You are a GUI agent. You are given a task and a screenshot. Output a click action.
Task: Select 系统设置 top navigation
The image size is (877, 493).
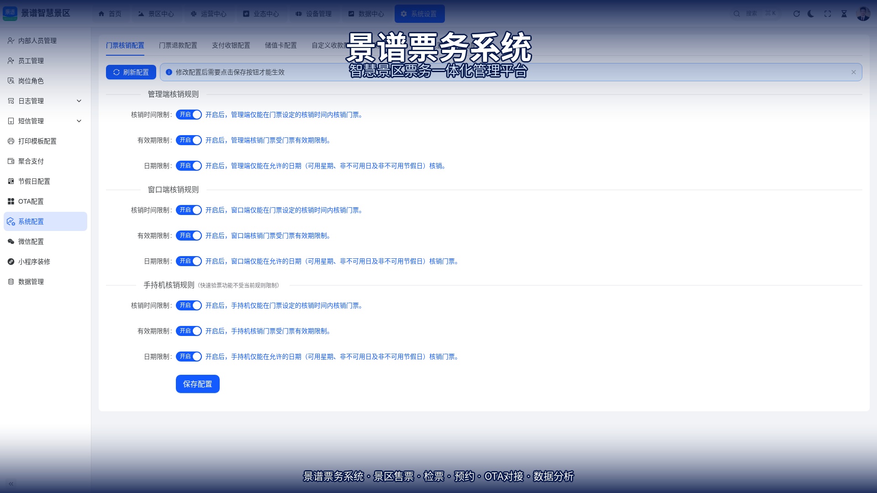(x=419, y=14)
